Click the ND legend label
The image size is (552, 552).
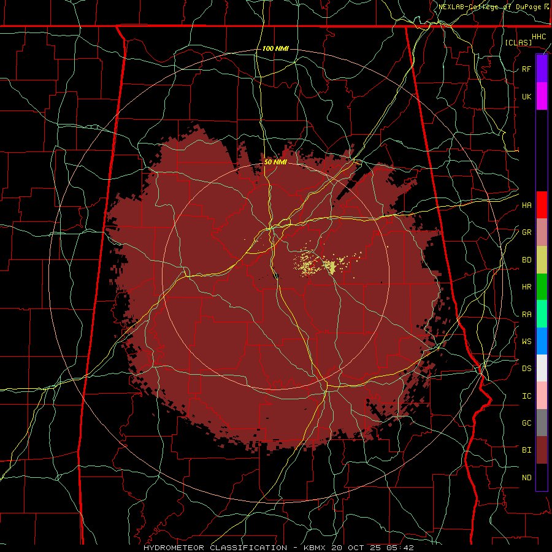(526, 478)
